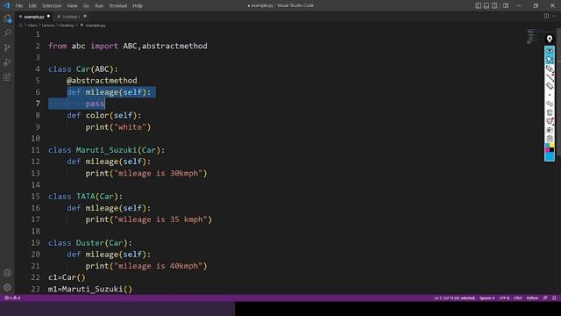Open the Run and Debug view
Image resolution: width=561 pixels, height=316 pixels.
pyautogui.click(x=7, y=62)
